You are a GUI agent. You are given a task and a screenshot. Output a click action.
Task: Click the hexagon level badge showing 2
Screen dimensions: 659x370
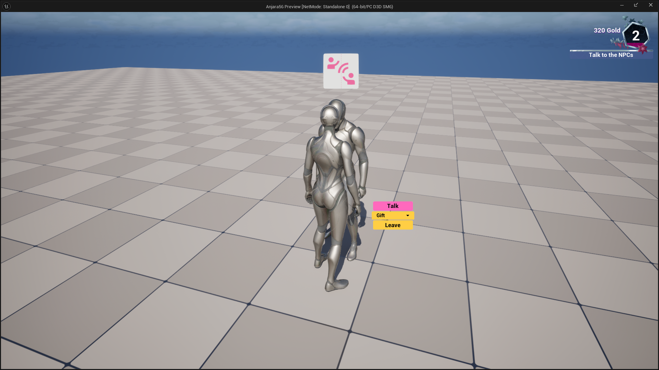[636, 35]
